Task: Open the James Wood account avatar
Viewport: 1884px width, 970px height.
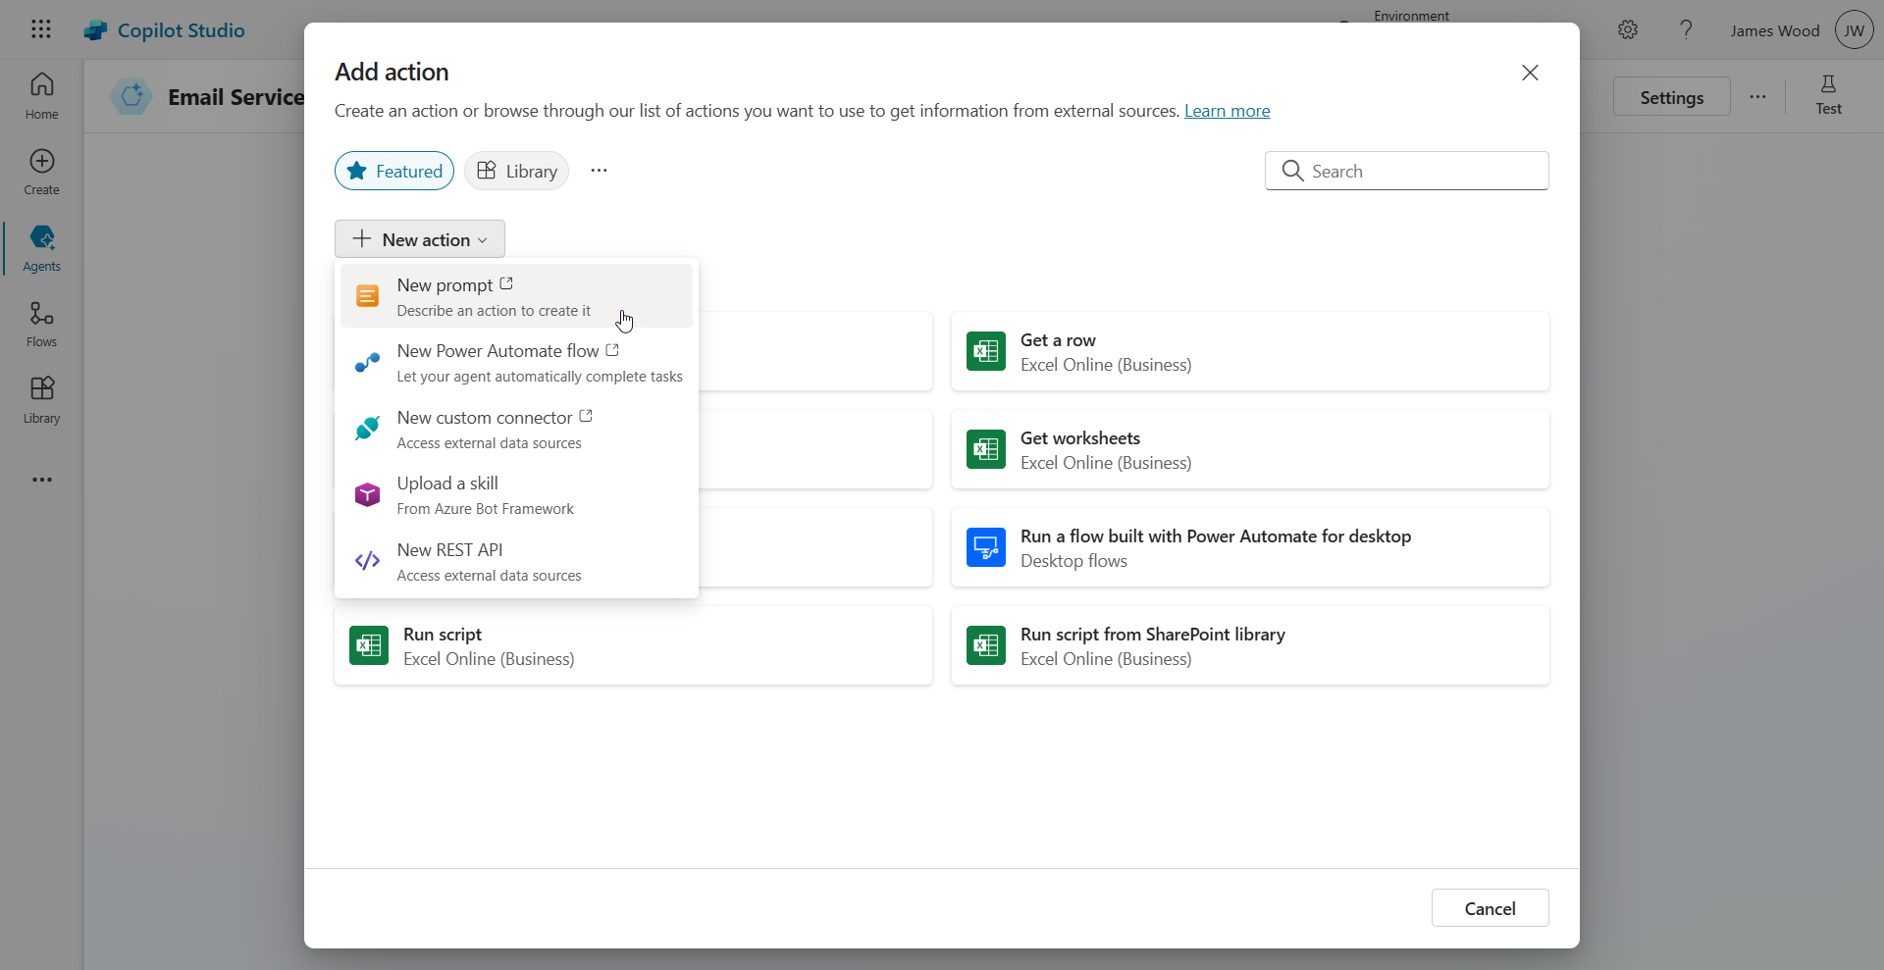Action: [1854, 30]
